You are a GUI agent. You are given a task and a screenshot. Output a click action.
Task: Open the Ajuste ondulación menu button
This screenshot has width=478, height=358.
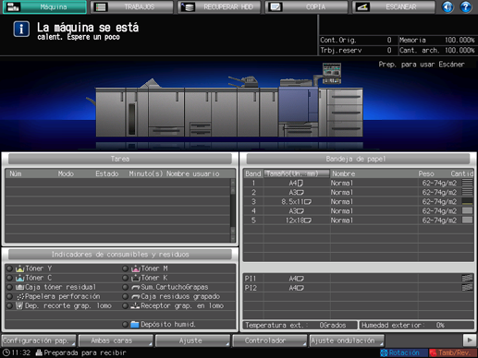click(347, 340)
